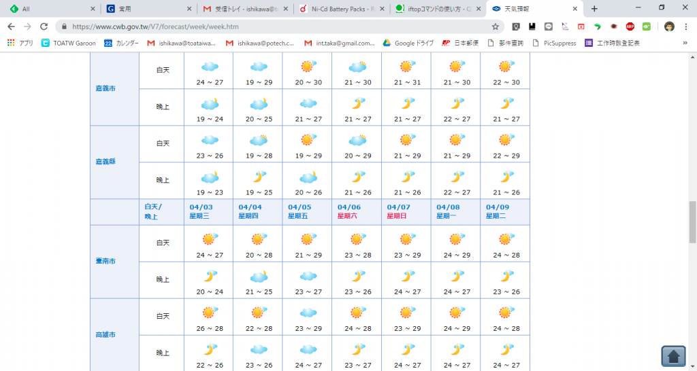This screenshot has width=697, height=371.
Task: Open a new browser tab
Action: (594, 8)
